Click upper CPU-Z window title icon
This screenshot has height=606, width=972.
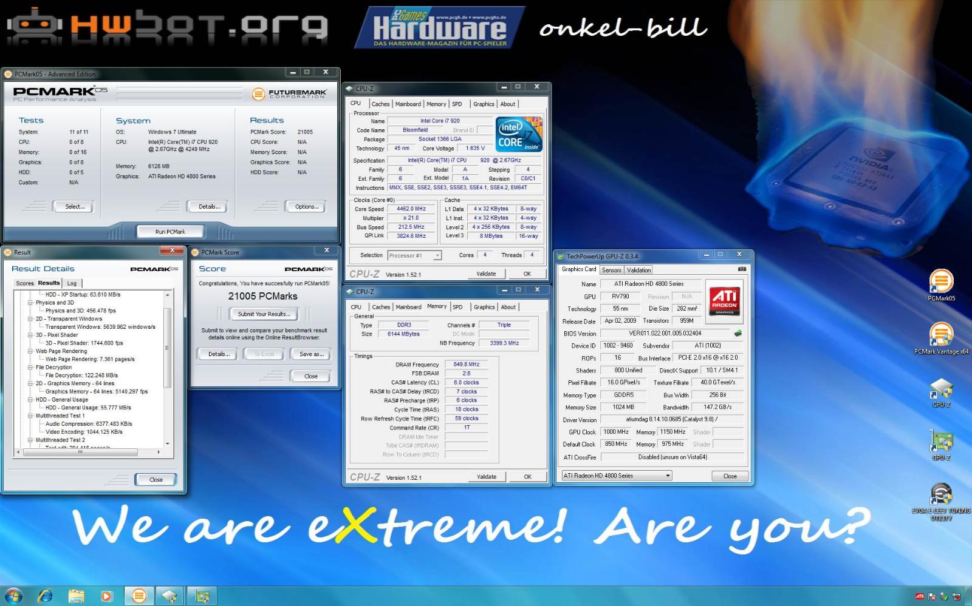[349, 89]
